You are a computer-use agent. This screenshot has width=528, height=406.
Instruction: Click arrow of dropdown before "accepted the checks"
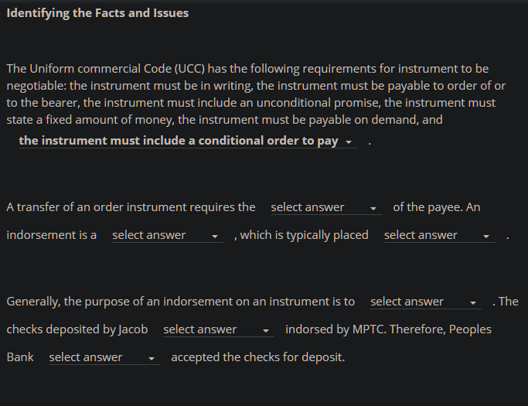(x=152, y=359)
